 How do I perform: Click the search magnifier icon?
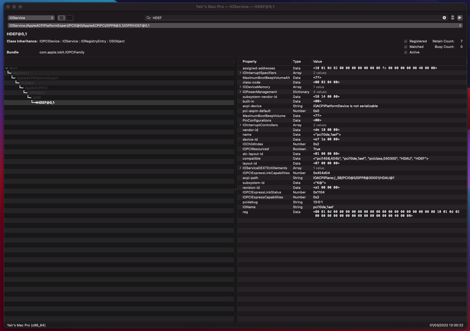[148, 18]
